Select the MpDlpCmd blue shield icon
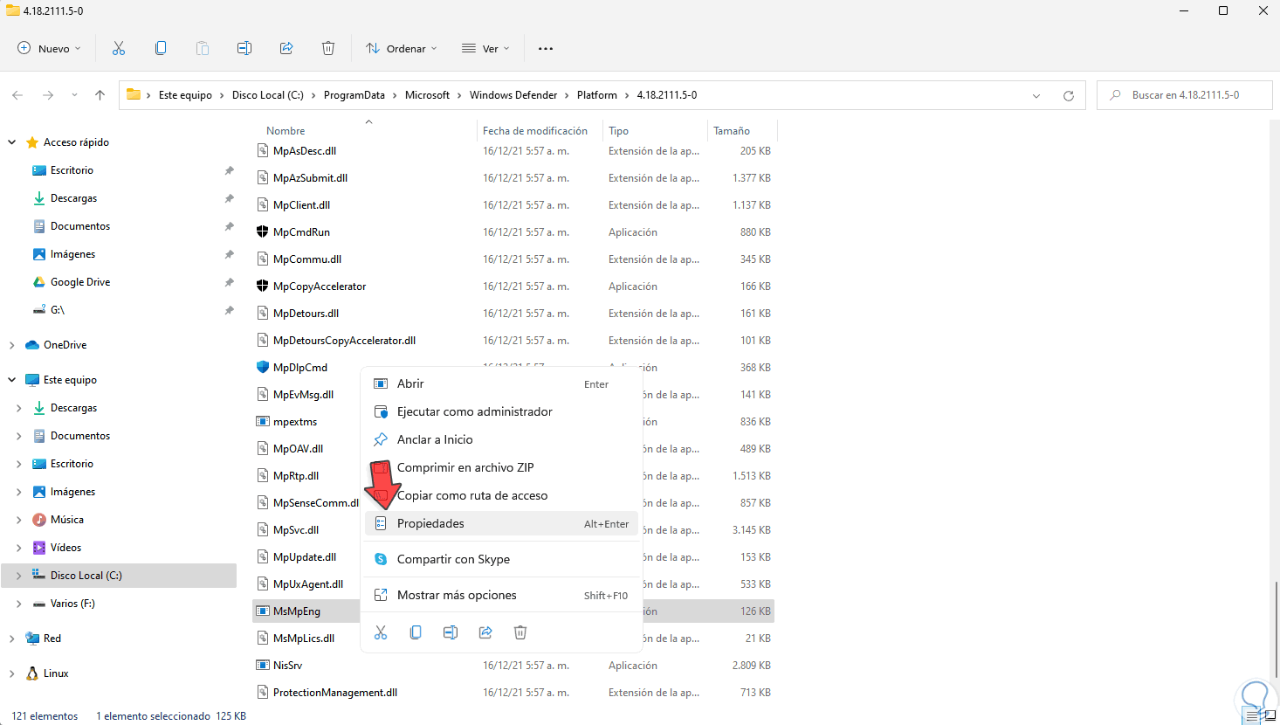Viewport: 1280px width, 725px height. [262, 368]
